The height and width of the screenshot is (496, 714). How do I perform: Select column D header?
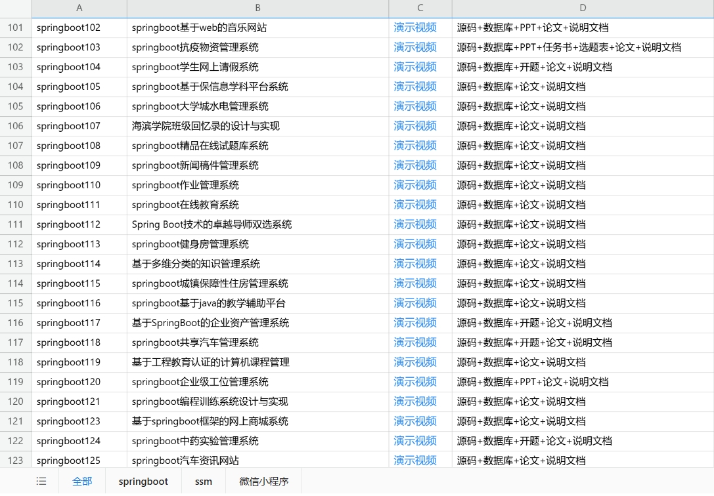(583, 8)
